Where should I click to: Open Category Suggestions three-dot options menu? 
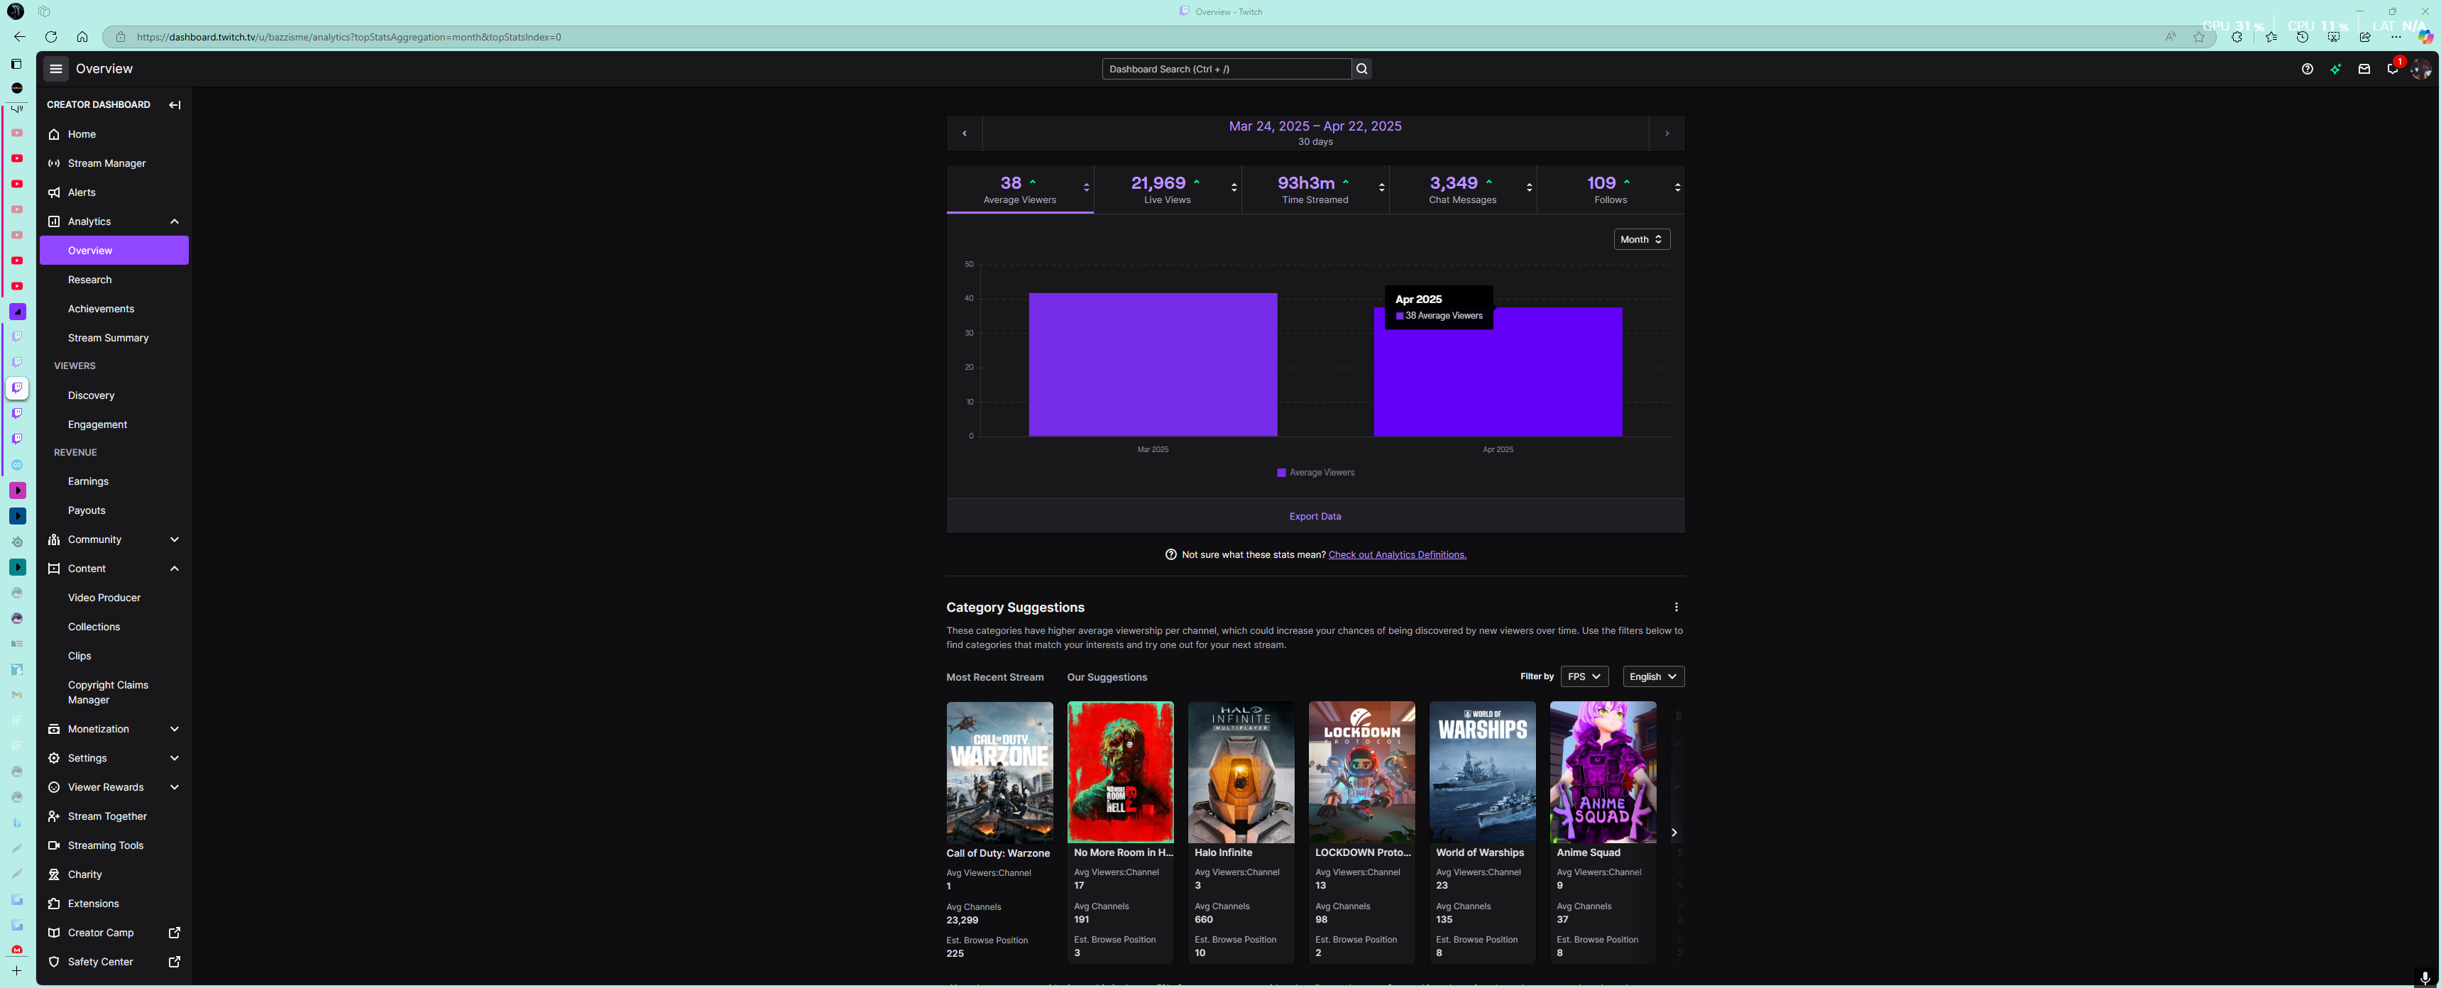point(1675,607)
